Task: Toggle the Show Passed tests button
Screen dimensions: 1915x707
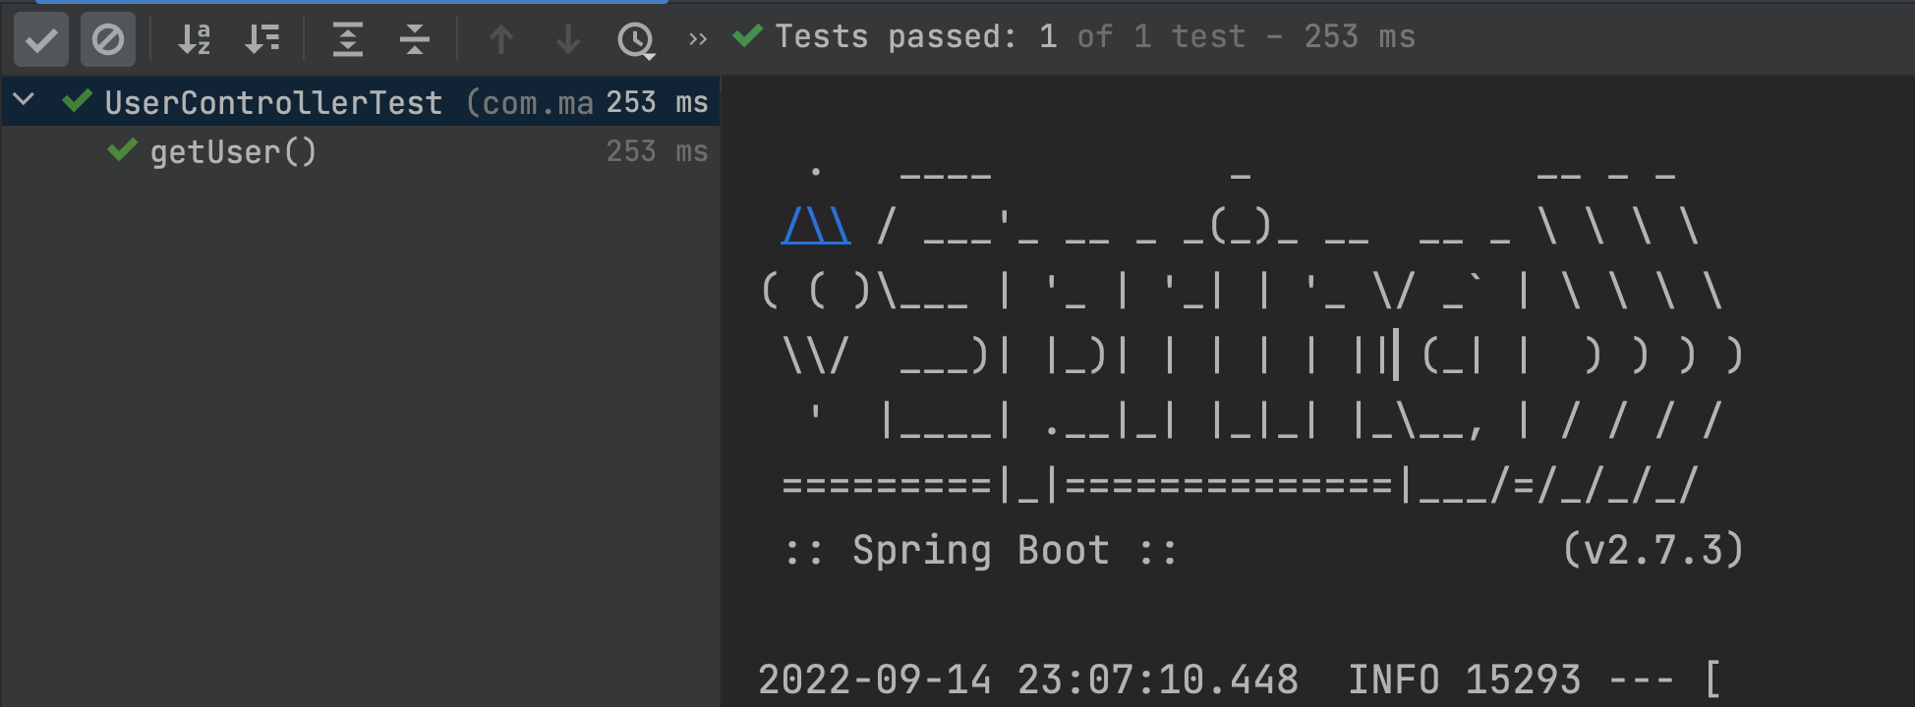Action: (41, 40)
